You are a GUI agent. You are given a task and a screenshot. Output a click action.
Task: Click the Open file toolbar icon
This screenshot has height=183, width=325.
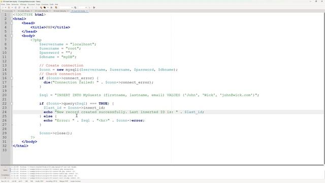coord(9,8)
